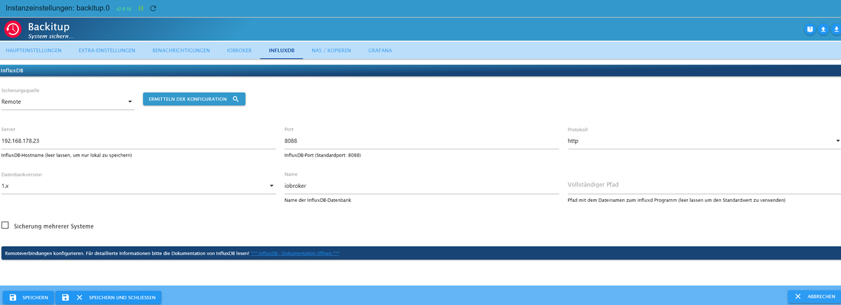Image resolution: width=841 pixels, height=305 pixels.
Task: Switch to the Grafana tab
Action: [380, 50]
